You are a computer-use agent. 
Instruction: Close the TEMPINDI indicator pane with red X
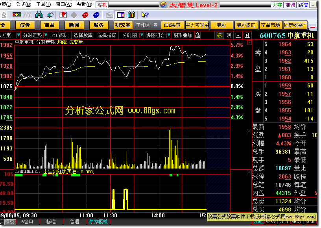[x=249, y=172]
